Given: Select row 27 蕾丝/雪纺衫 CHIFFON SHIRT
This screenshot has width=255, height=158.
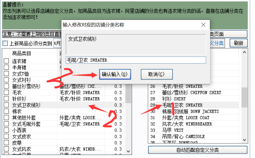Looking at the screenshot, I should click(194, 92).
